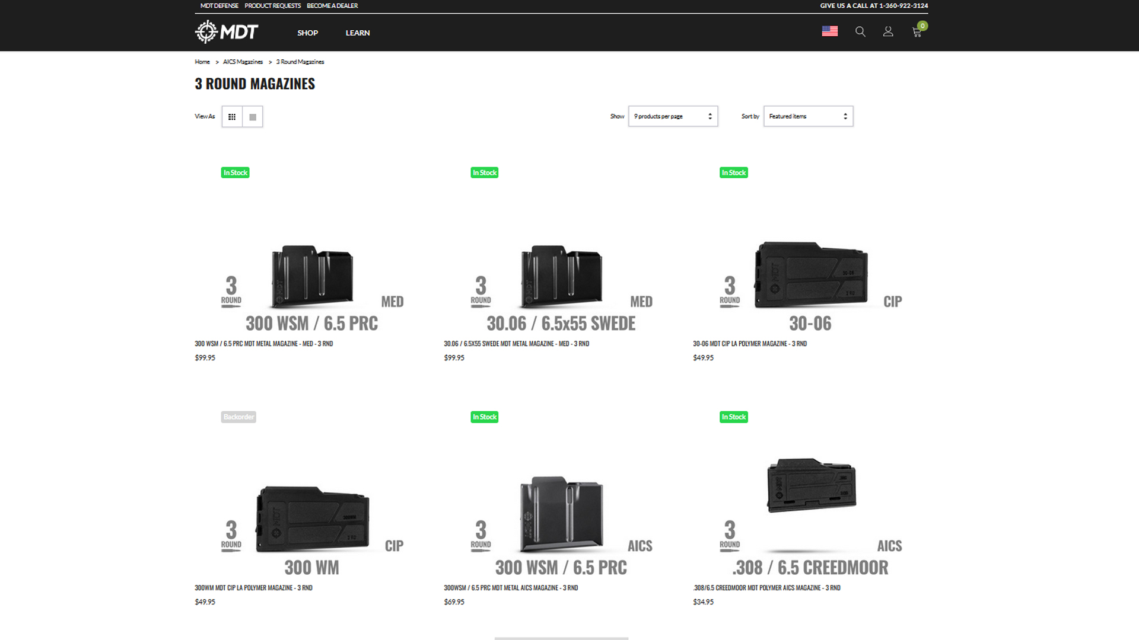Open PRODUCT REQUESTS link
The height and width of the screenshot is (640, 1139).
pyautogui.click(x=272, y=6)
